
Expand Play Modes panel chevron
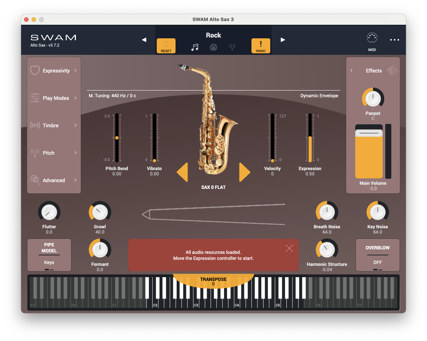(x=76, y=98)
